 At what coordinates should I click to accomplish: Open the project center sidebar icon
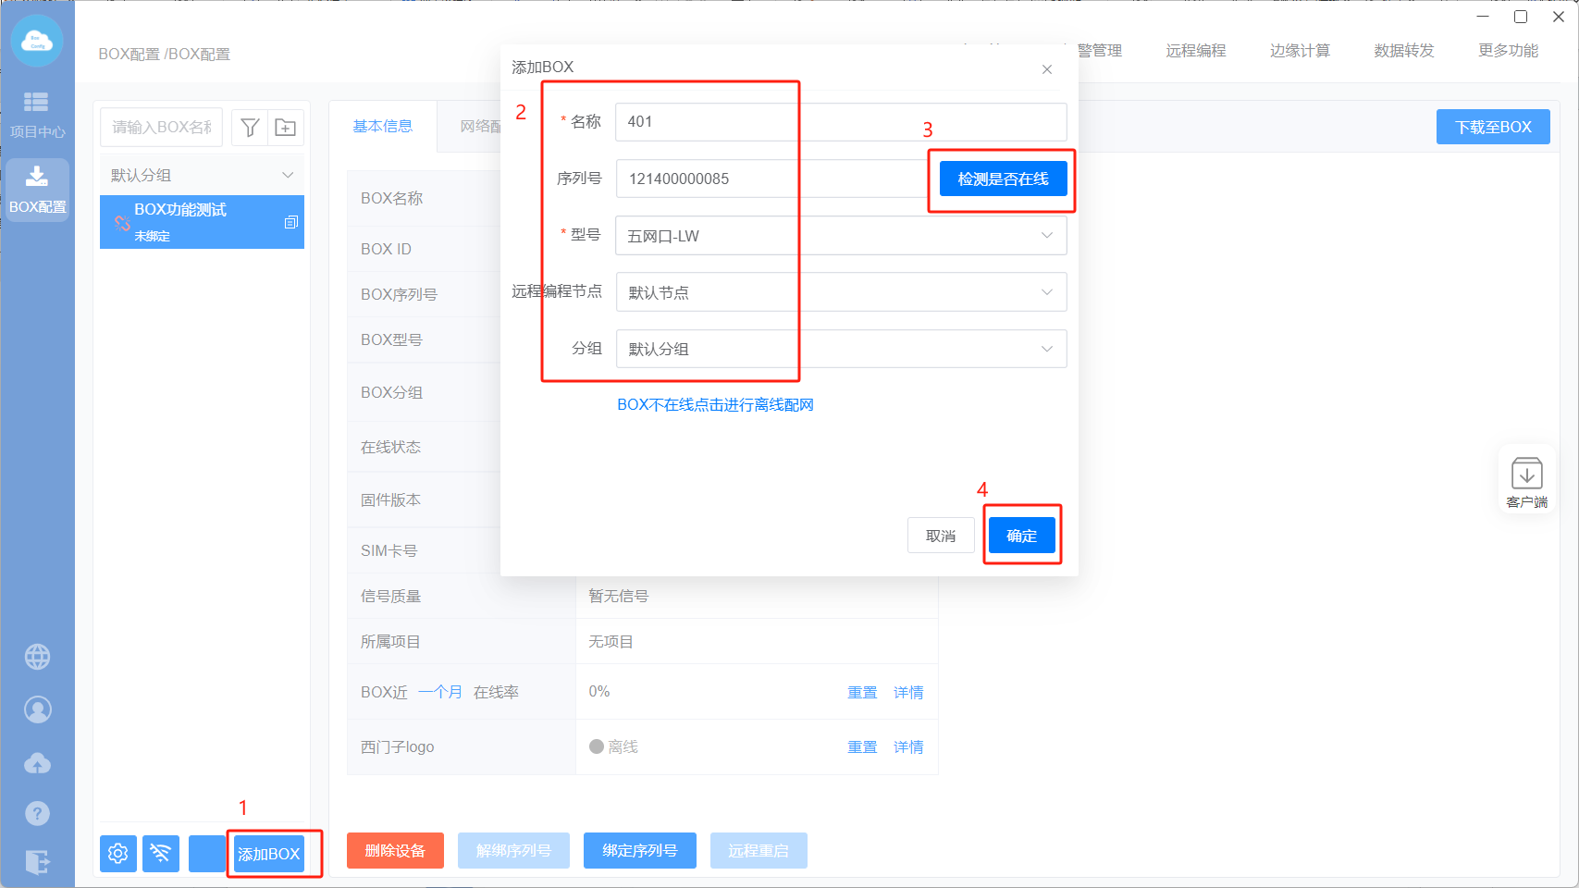(37, 113)
